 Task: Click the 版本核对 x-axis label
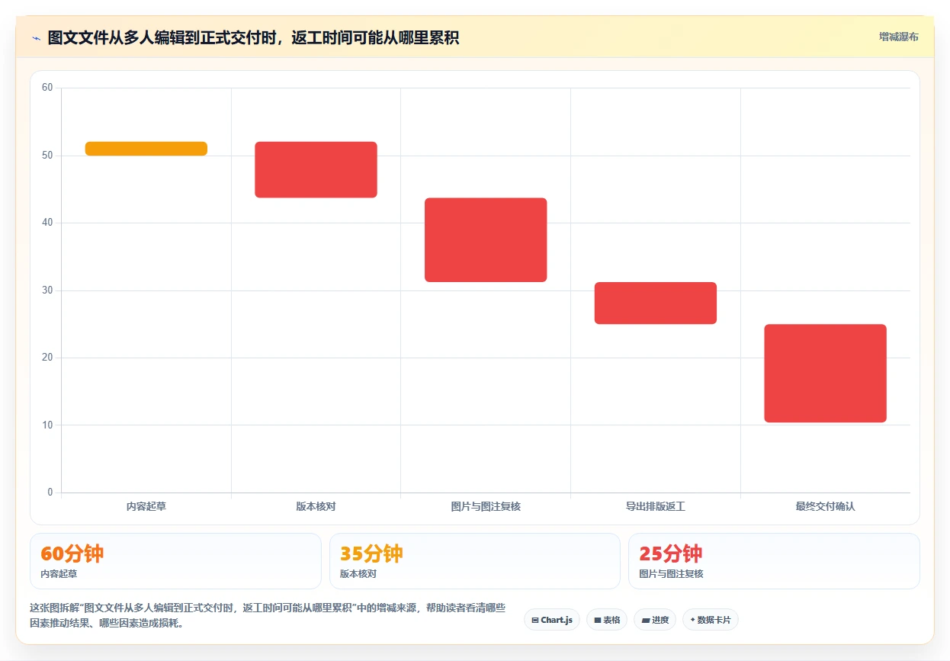click(x=316, y=506)
